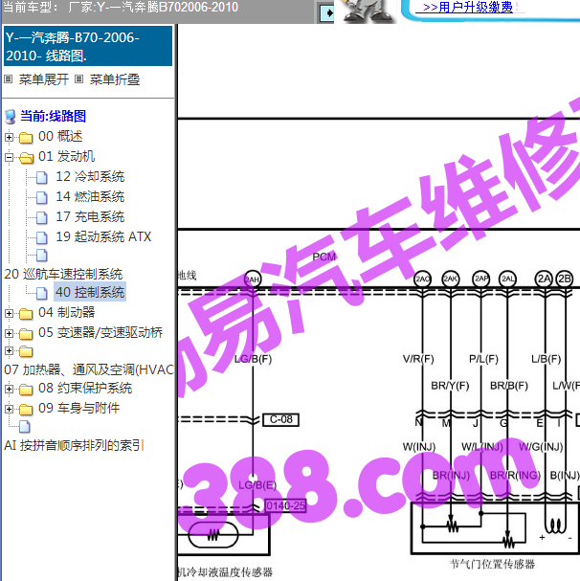Expand the 05 变速器/变速驱动桥 folder
The height and width of the screenshot is (581, 580).
pyautogui.click(x=9, y=333)
